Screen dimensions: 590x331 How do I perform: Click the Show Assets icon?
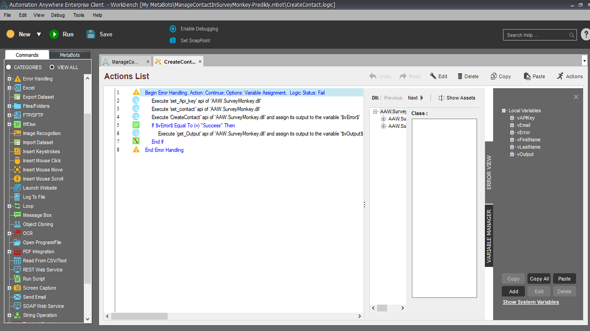(x=441, y=98)
